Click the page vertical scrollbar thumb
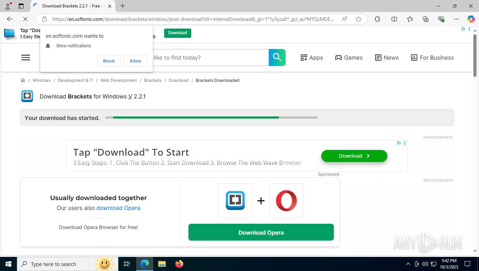The height and width of the screenshot is (271, 479). [x=475, y=55]
